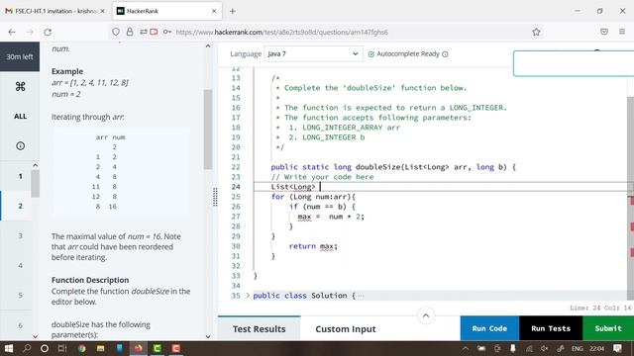Open Cortana circle on the taskbar
The width and height of the screenshot is (634, 356).
click(x=45, y=348)
